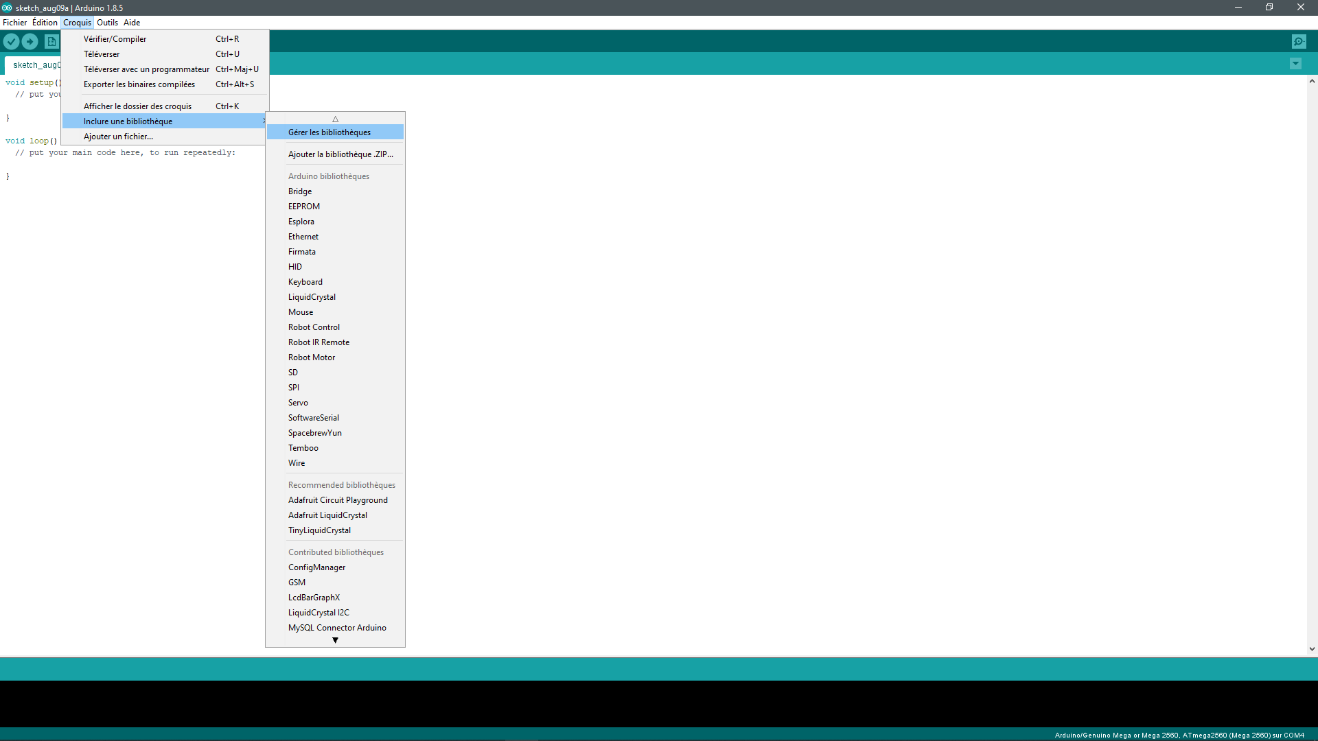Expand Inclure une bibliothèque submenu
The width and height of the screenshot is (1318, 741).
tap(165, 121)
